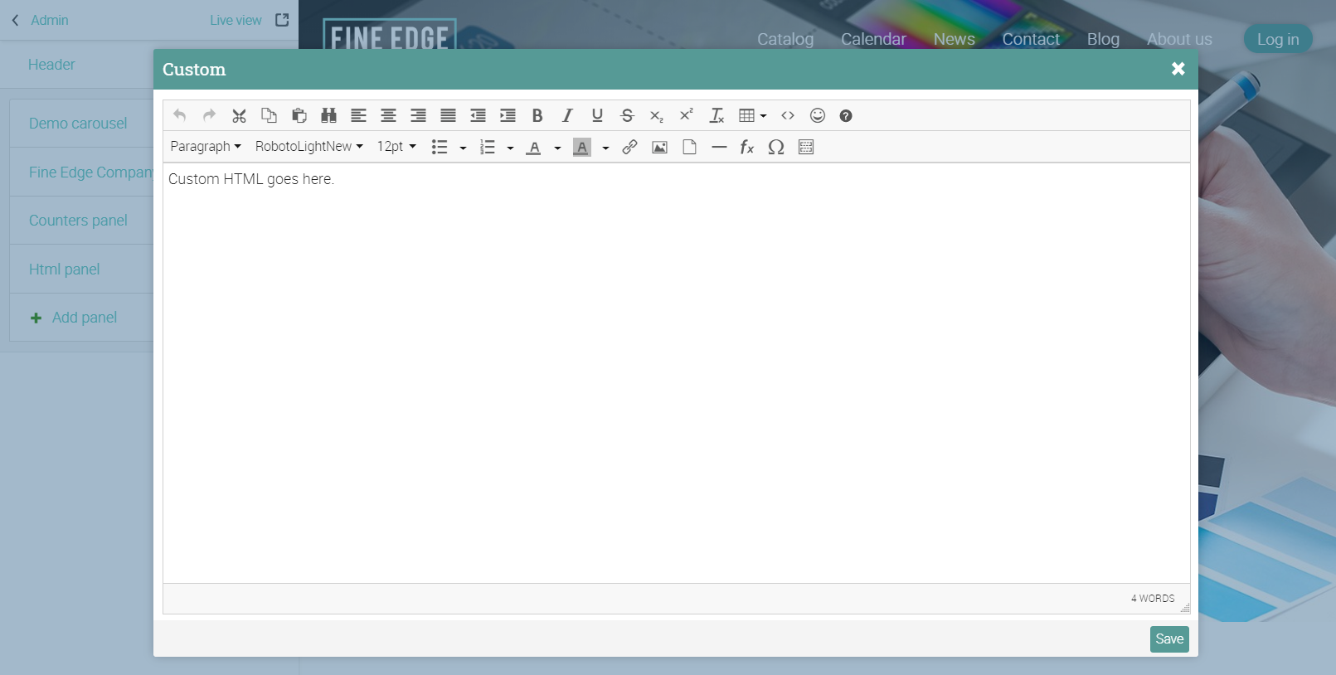Click the Paste clipboard icon

pos(299,115)
